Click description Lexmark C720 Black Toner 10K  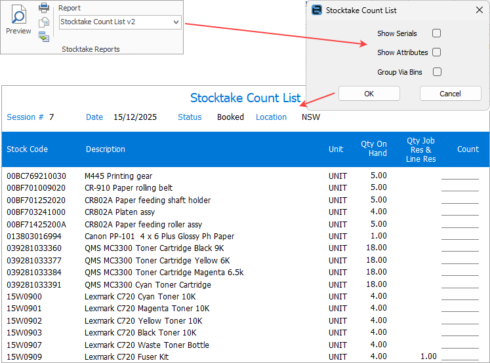click(x=140, y=333)
